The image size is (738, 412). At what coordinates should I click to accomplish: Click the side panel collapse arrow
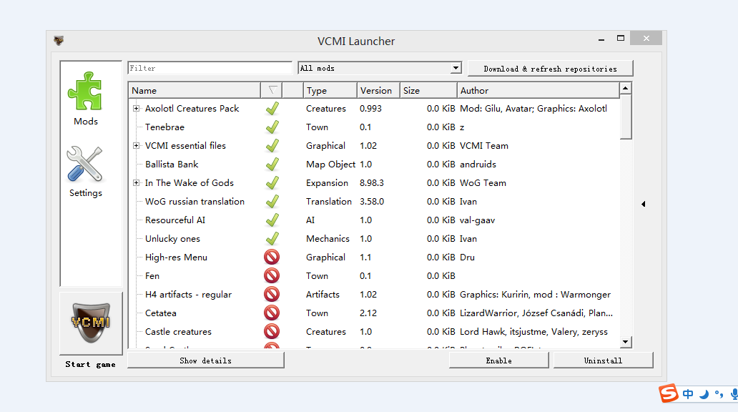pyautogui.click(x=644, y=204)
